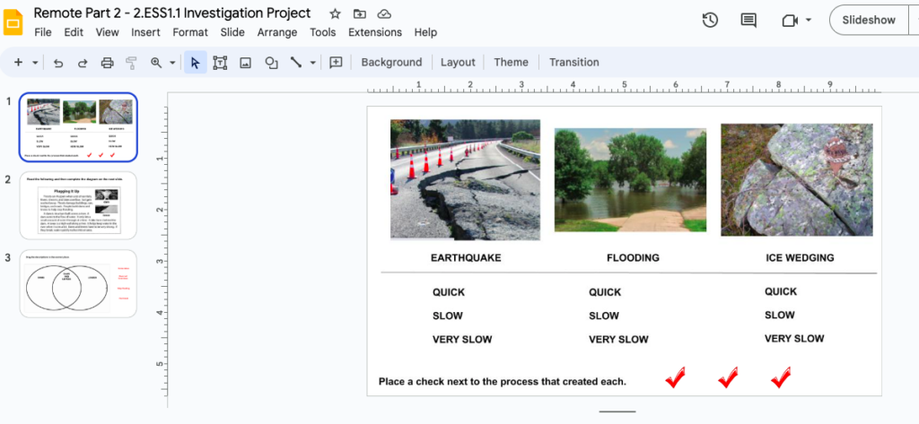The width and height of the screenshot is (919, 424).
Task: Star this presentation
Action: [x=335, y=13]
